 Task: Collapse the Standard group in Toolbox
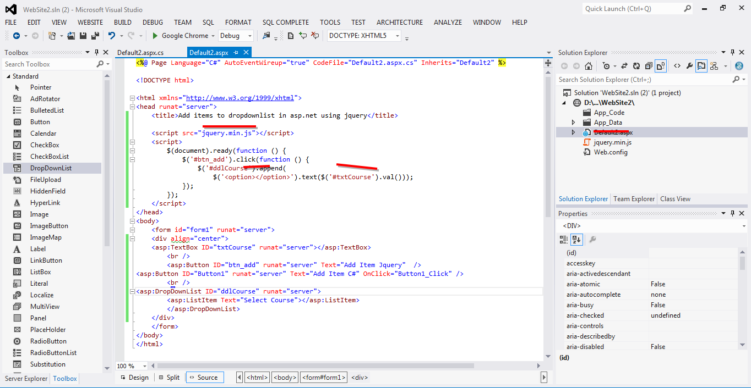[8, 76]
